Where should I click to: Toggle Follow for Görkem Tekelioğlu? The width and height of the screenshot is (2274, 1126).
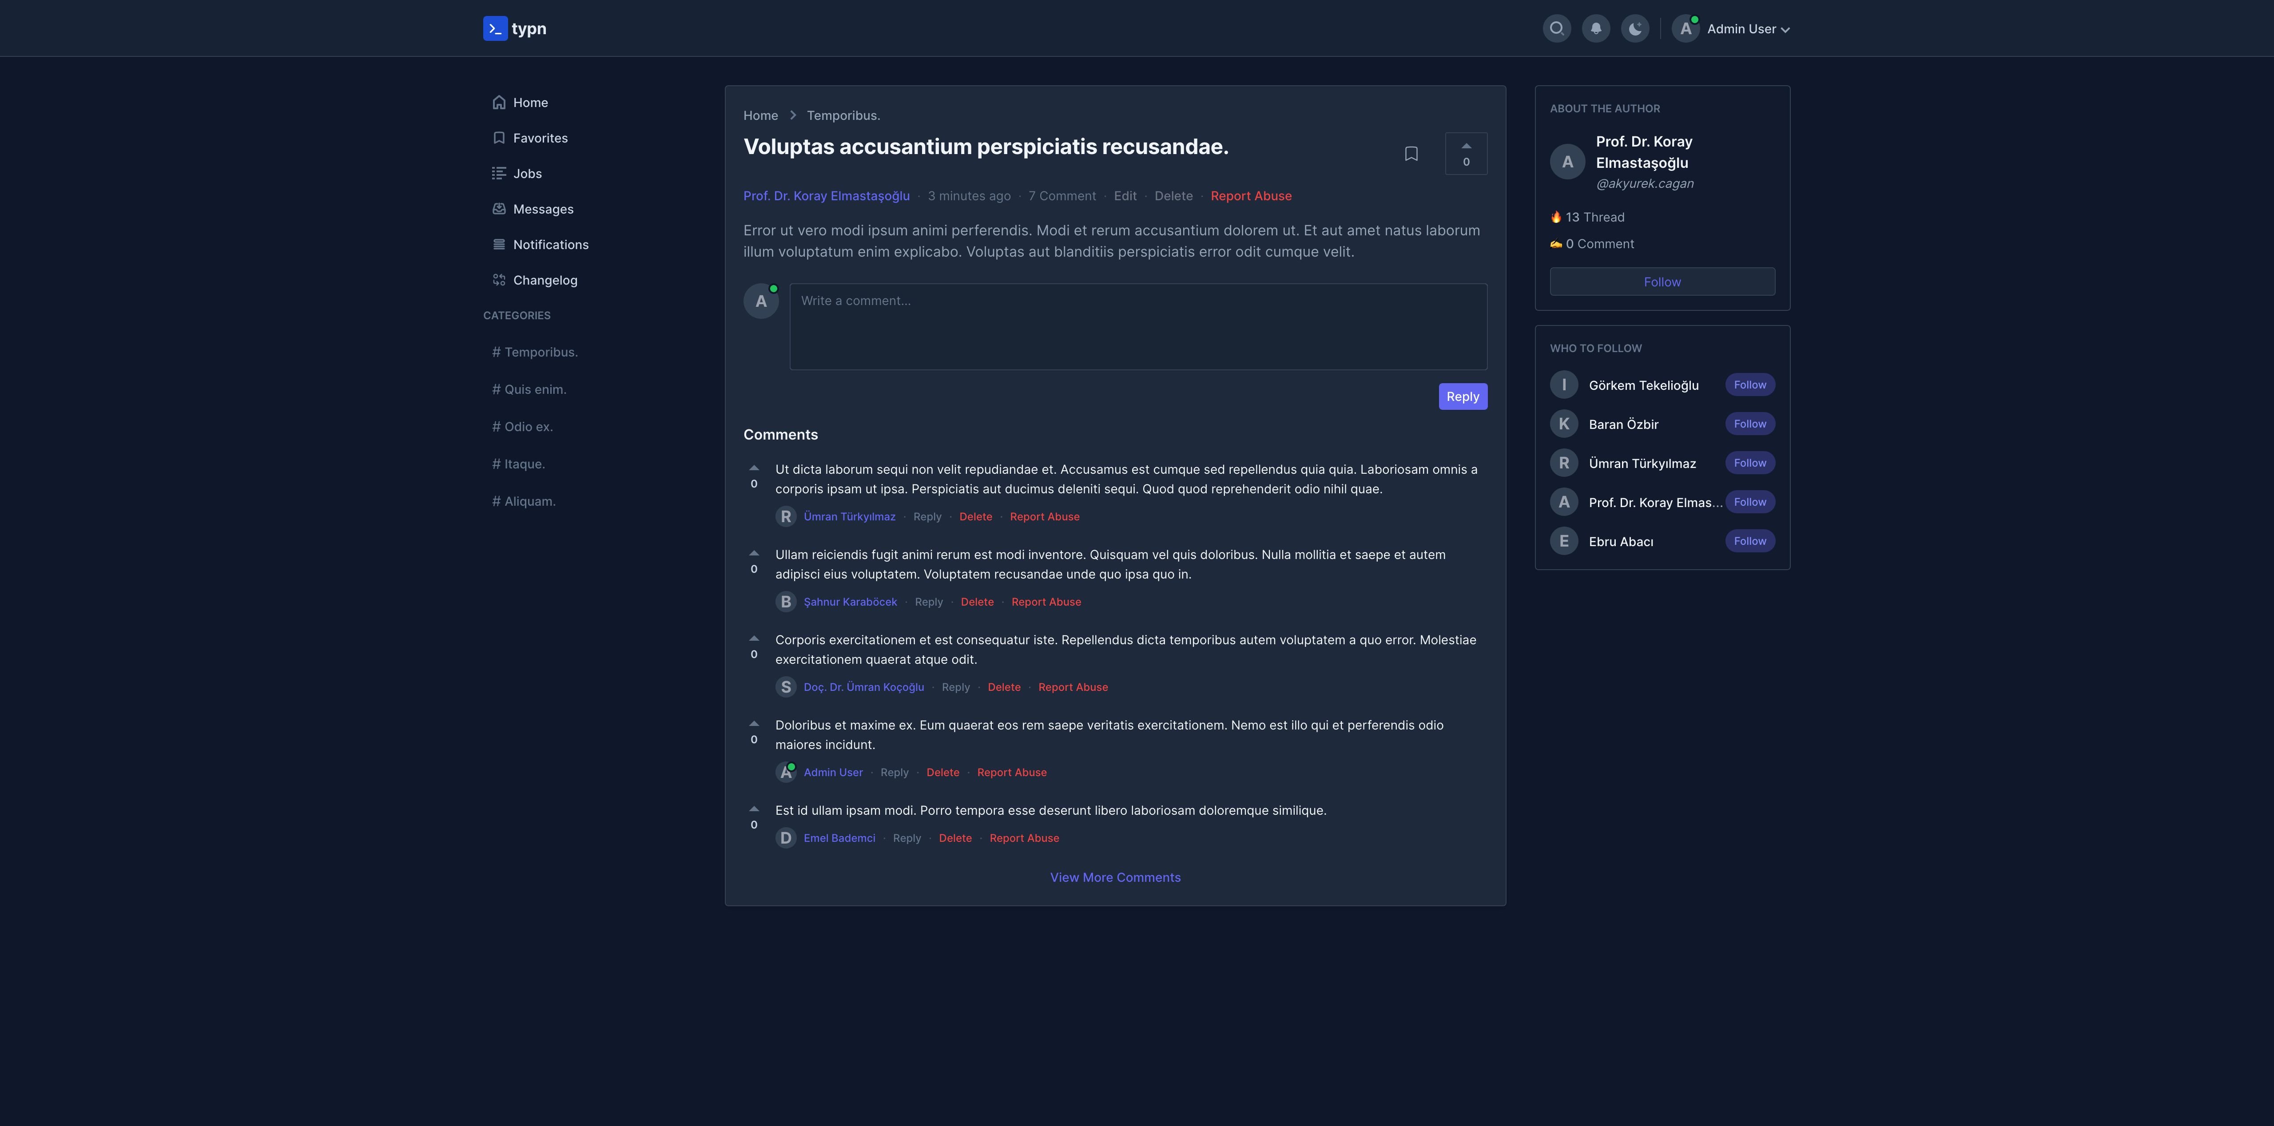coord(1749,385)
